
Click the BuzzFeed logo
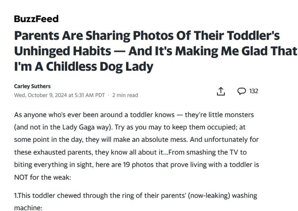tap(36, 19)
